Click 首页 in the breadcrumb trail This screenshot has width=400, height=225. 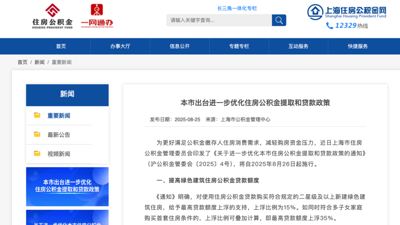[x=23, y=62]
